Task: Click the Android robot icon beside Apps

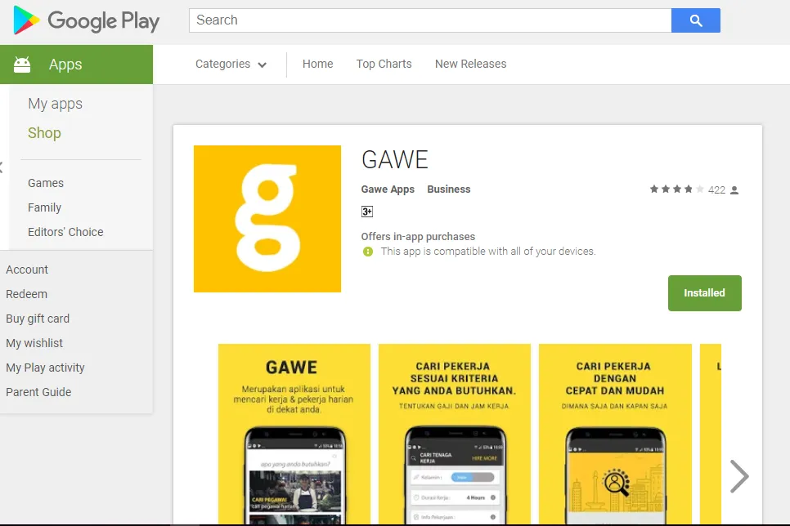Action: coord(22,65)
